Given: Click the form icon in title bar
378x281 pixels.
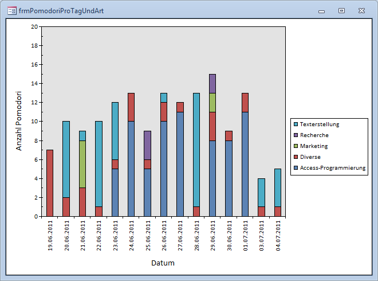Looking at the screenshot, I should 11,10.
